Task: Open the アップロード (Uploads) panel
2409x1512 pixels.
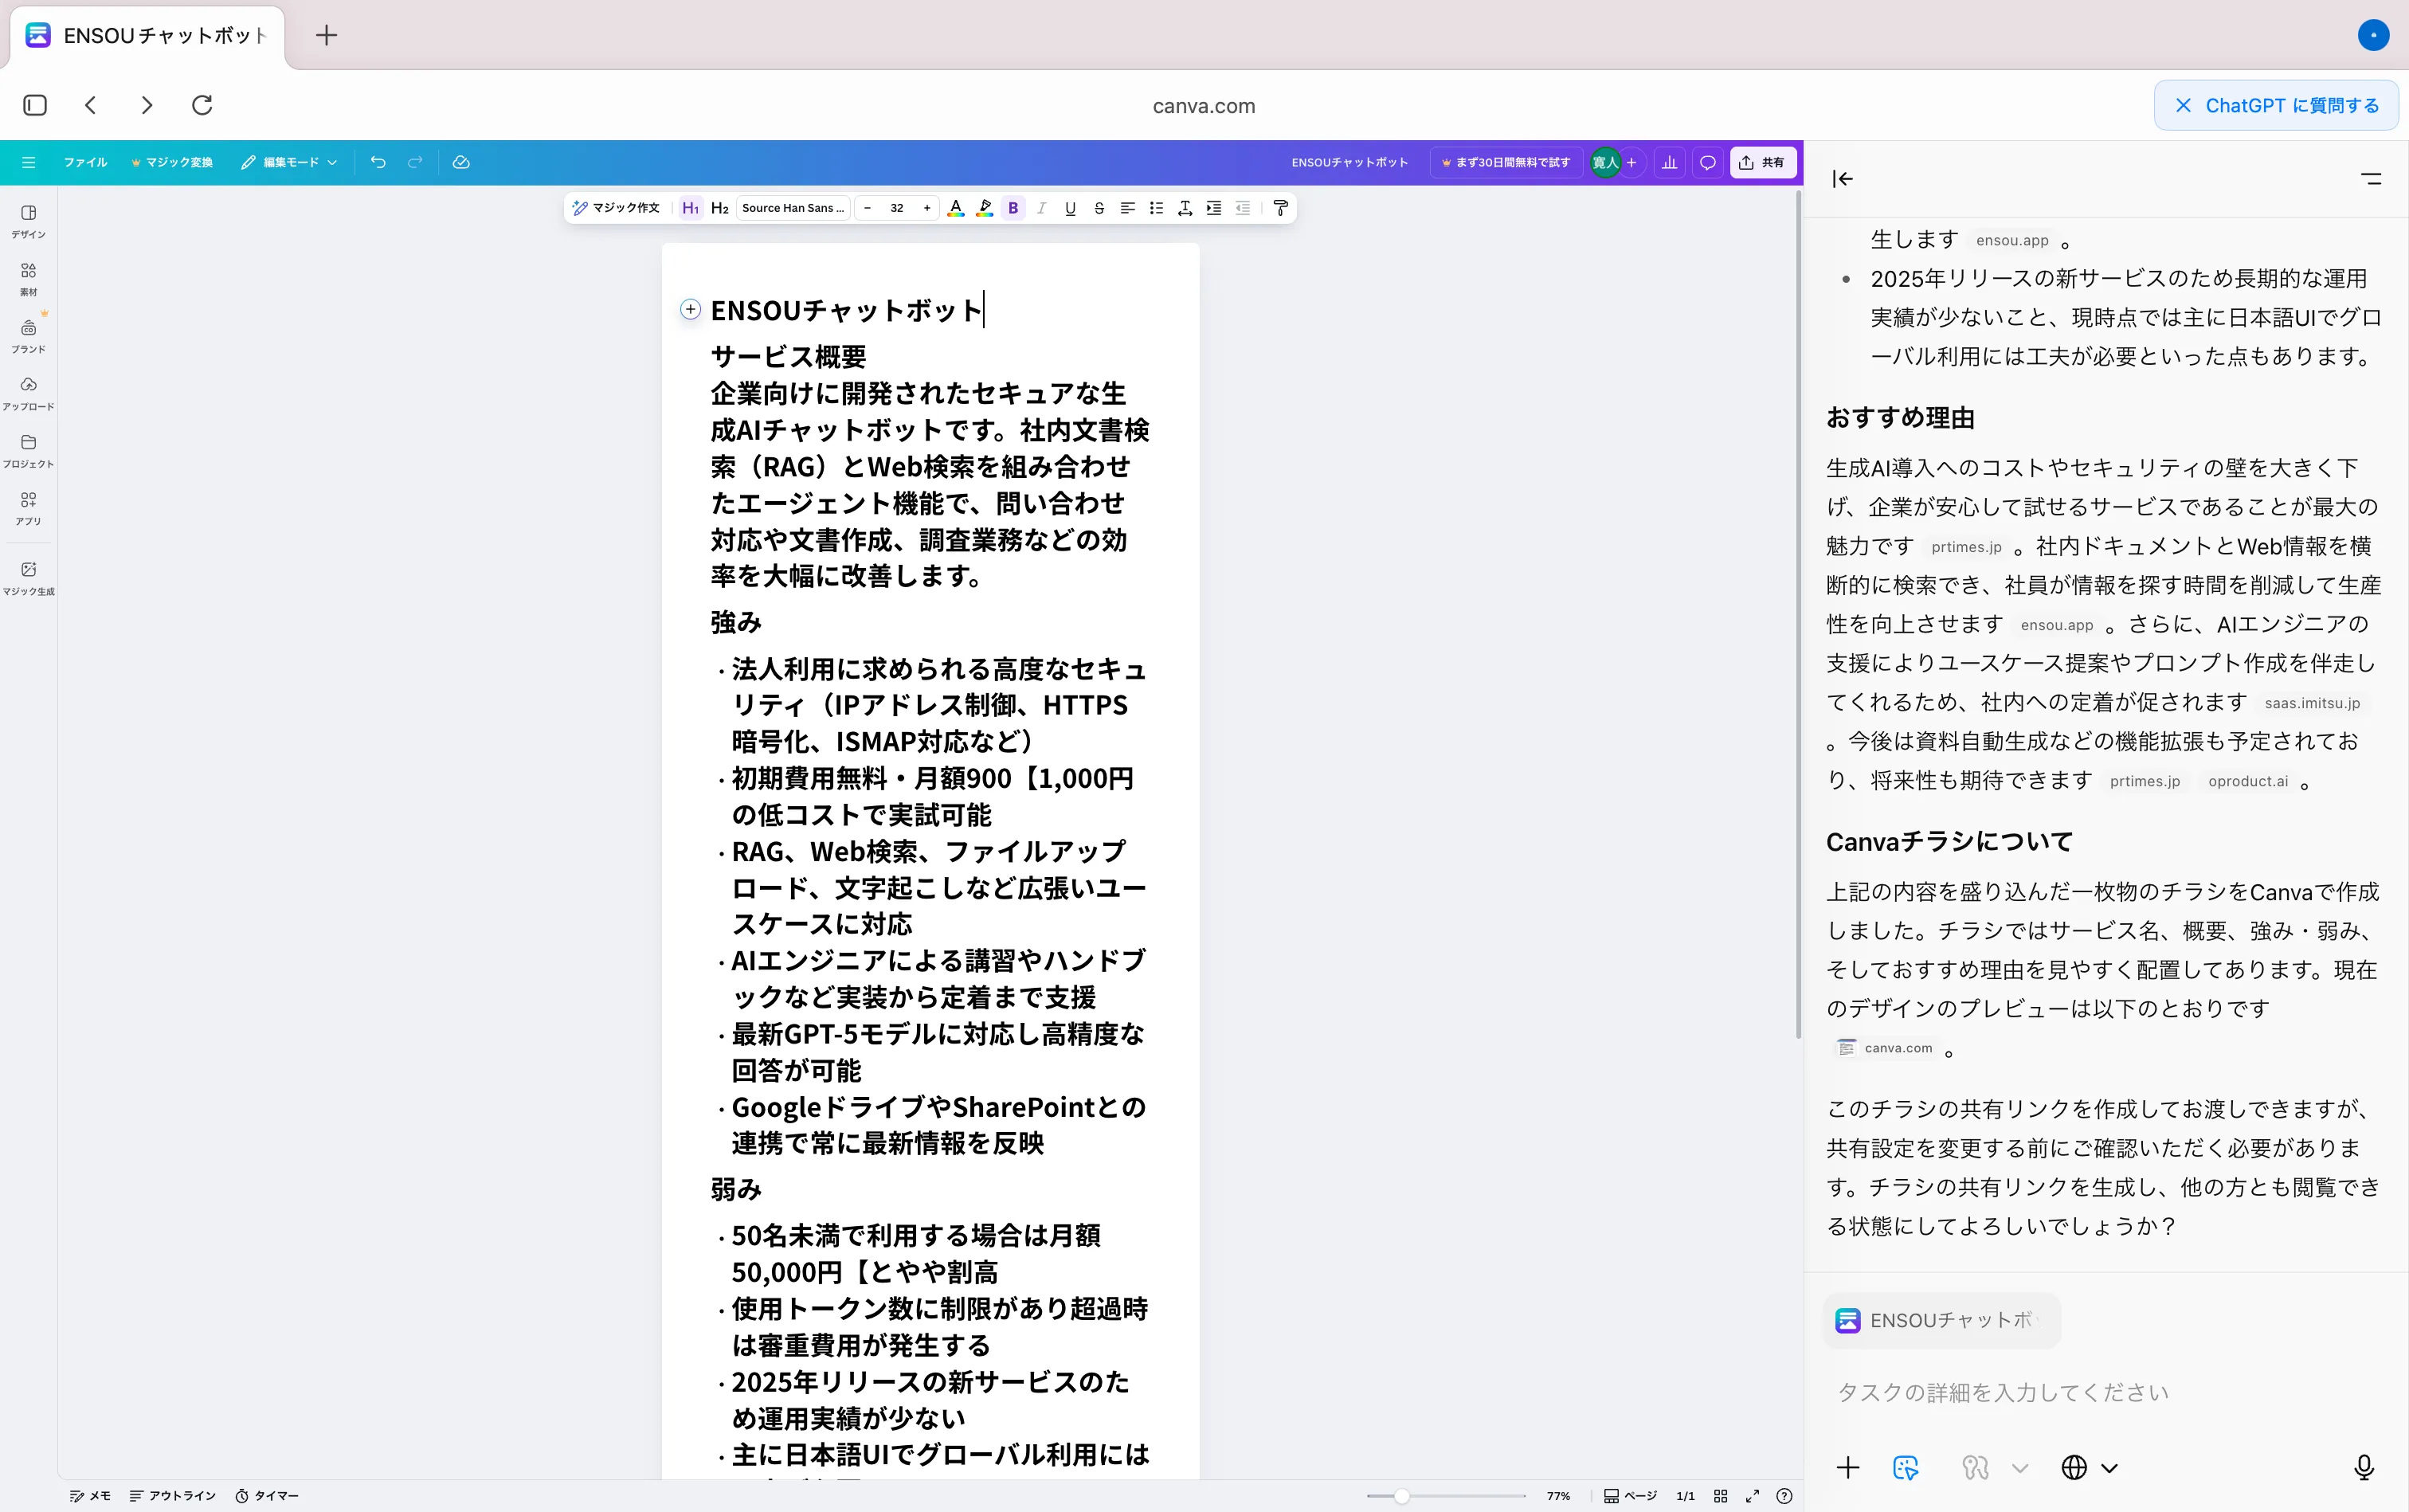Action: 28,390
